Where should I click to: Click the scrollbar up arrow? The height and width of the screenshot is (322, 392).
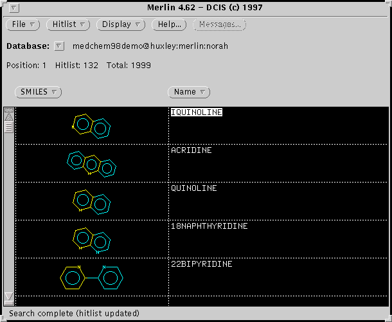pos(9,115)
